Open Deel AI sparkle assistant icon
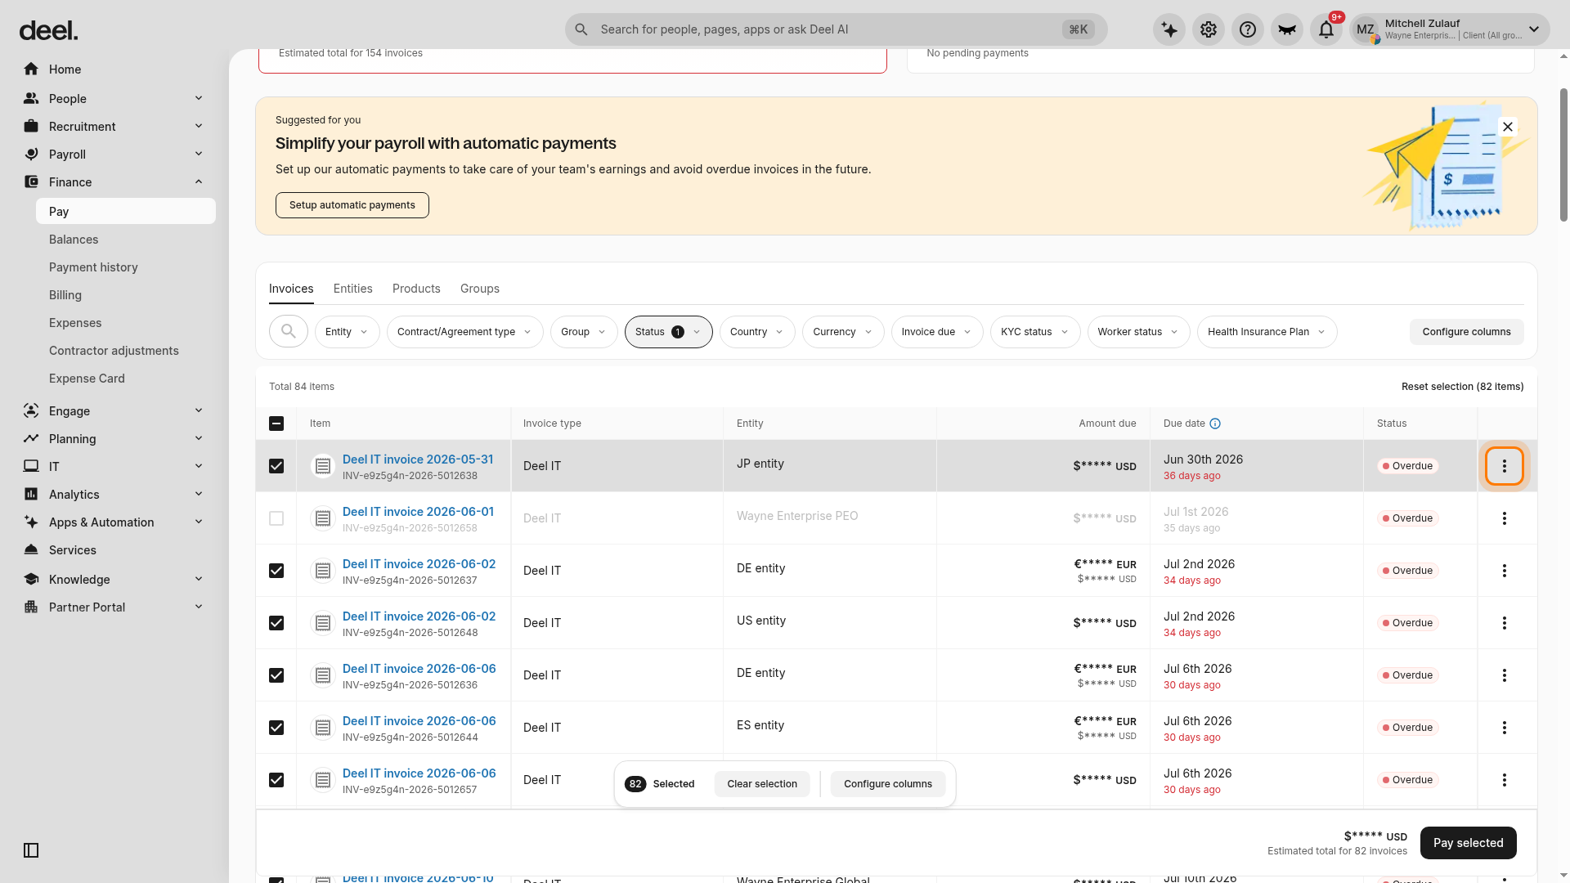 pyautogui.click(x=1169, y=29)
